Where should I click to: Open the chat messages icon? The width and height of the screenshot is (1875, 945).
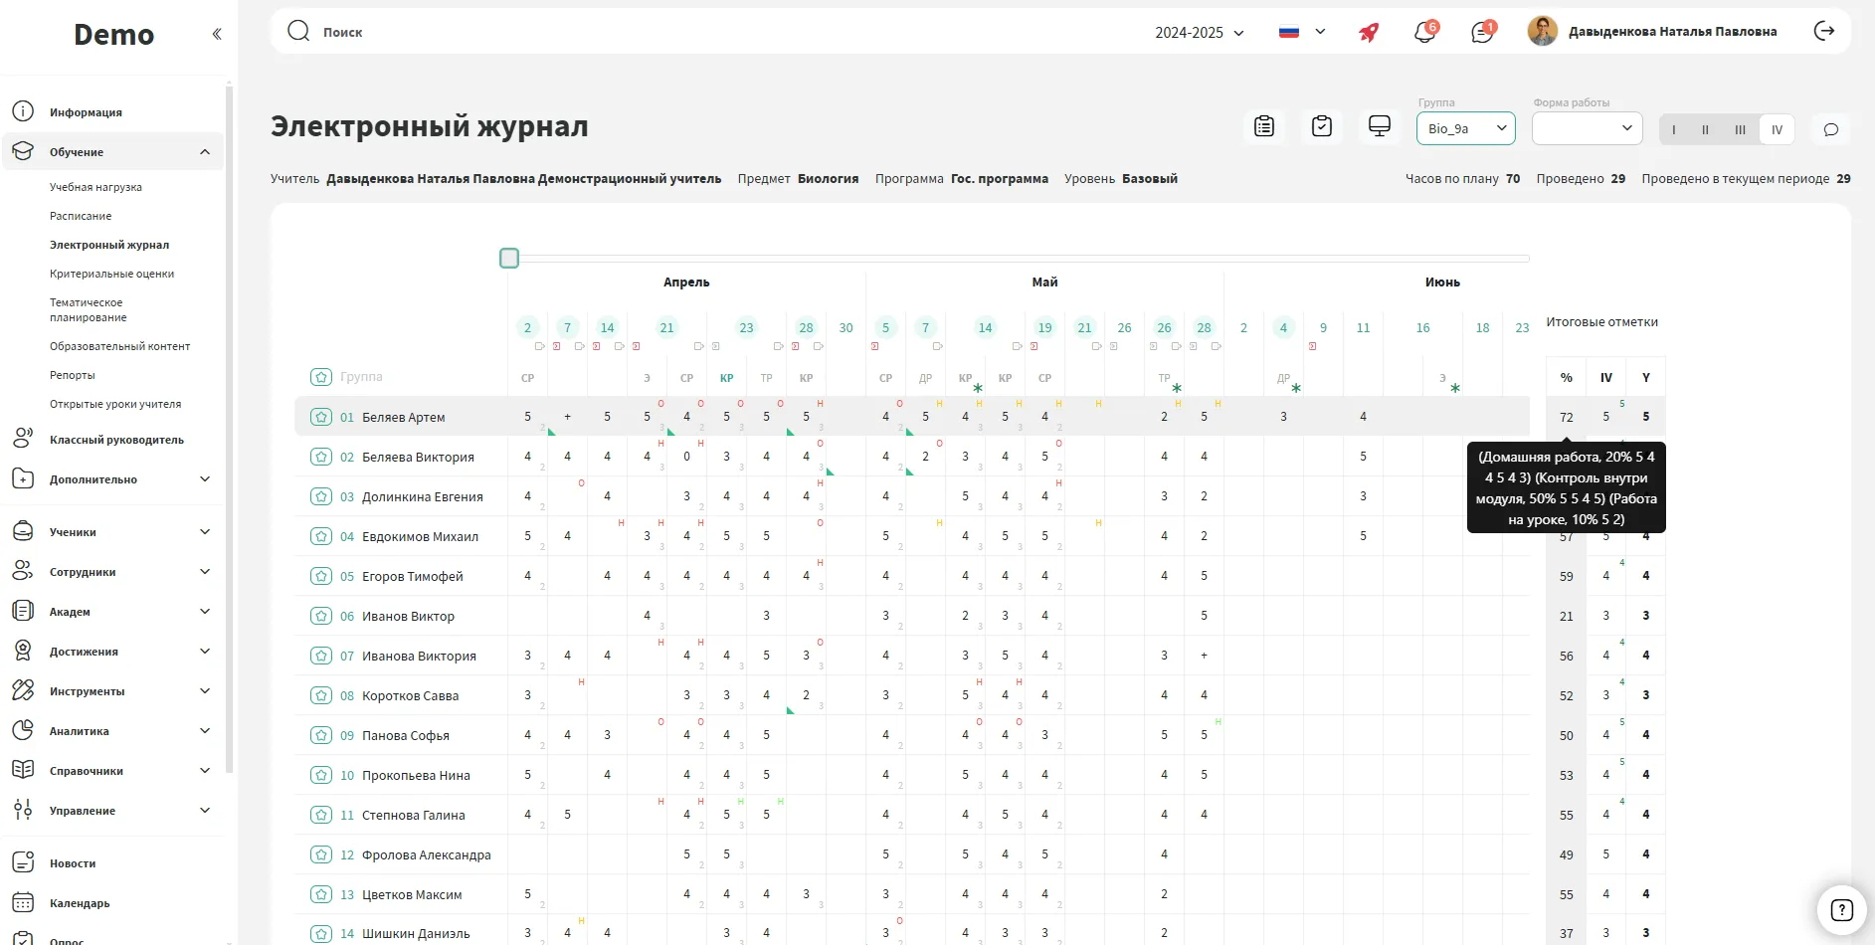1482,32
